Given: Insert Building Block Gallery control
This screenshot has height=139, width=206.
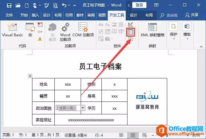Looking at the screenshot, I should (x=121, y=25).
